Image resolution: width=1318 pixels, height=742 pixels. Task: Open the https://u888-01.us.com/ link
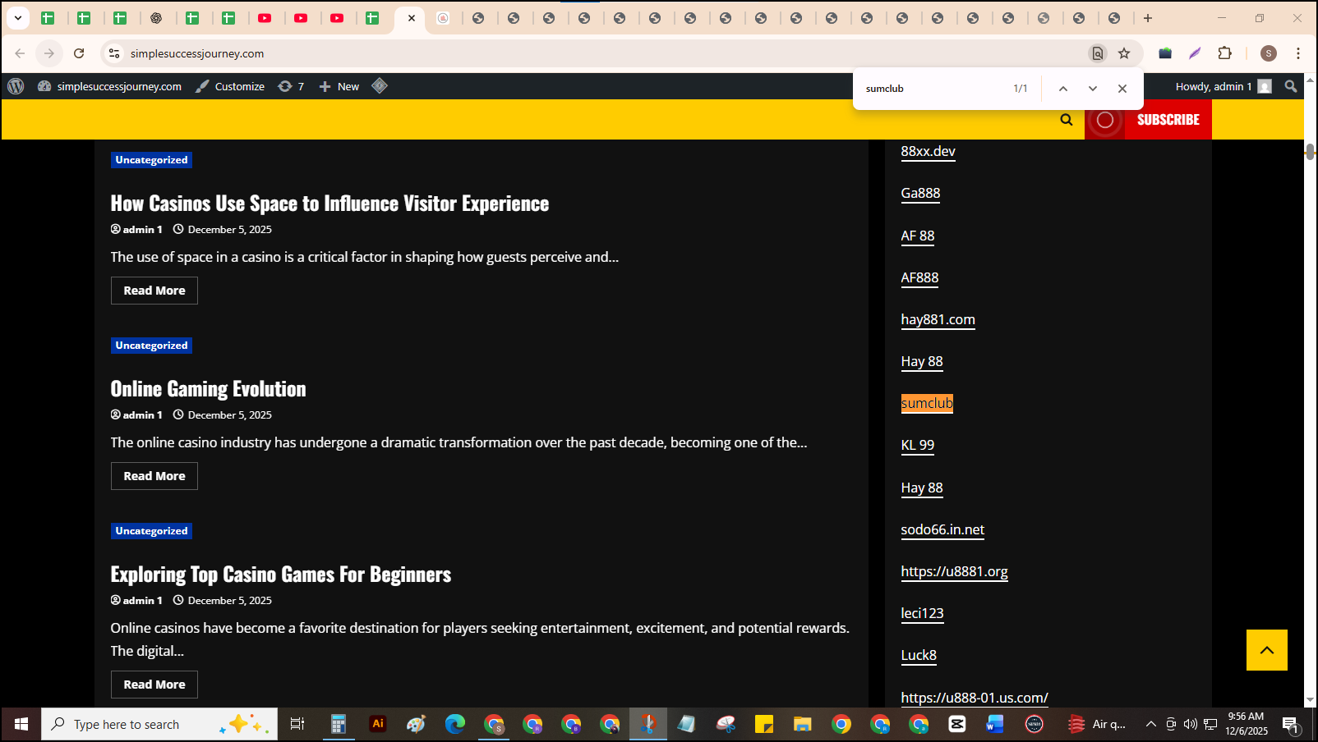975,698
